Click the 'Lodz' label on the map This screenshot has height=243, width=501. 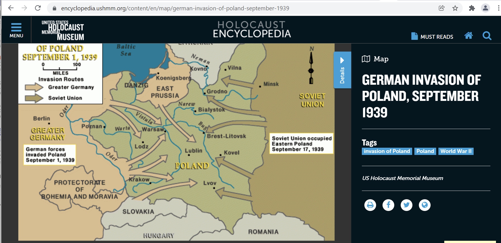coord(142,146)
